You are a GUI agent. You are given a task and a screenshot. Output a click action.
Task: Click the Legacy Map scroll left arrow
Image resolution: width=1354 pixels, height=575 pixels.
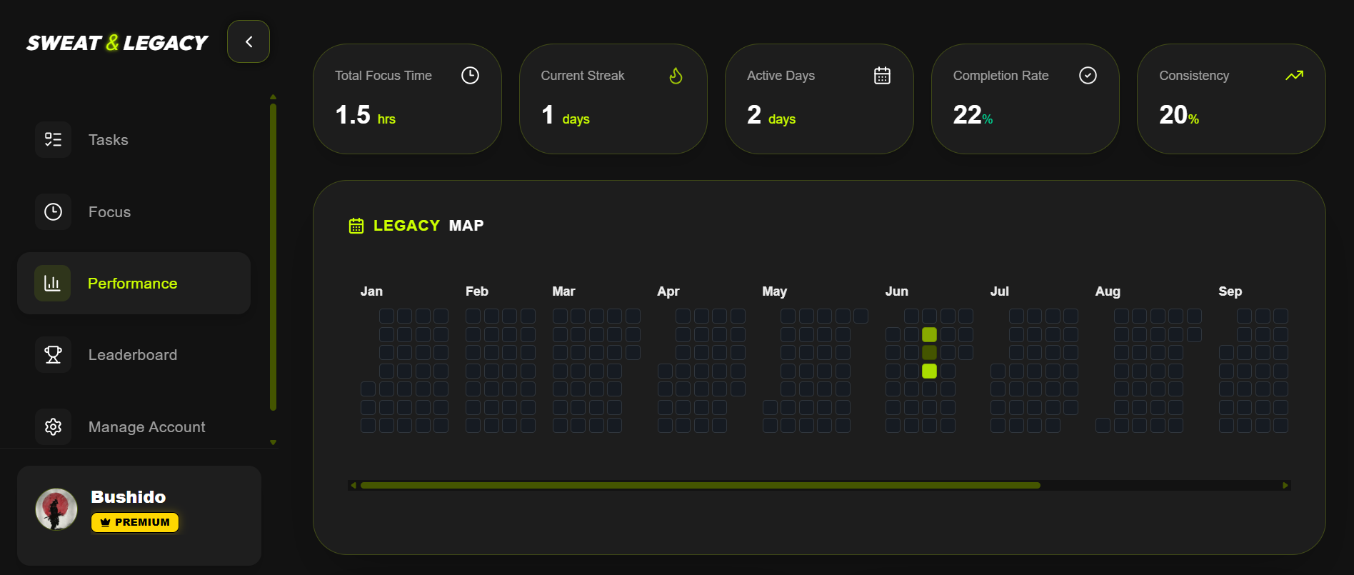tap(353, 485)
